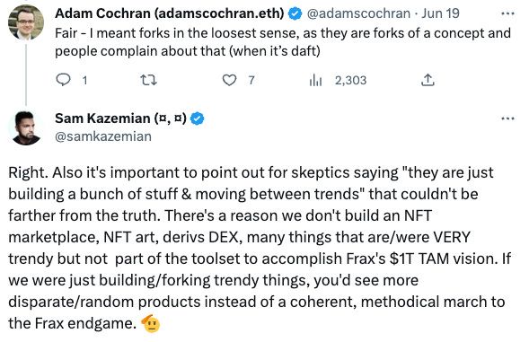Click Adam Cochran's blue verified badge

pos(295,13)
